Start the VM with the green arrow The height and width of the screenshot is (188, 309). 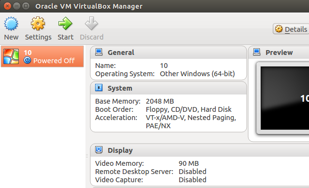pyautogui.click(x=65, y=24)
